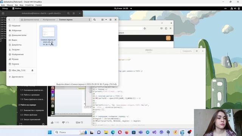Viewport: 242px width, 136px height.
Task: Open 'VBox_GAs_7.0.6' in Files sidebar
Action: (17, 70)
